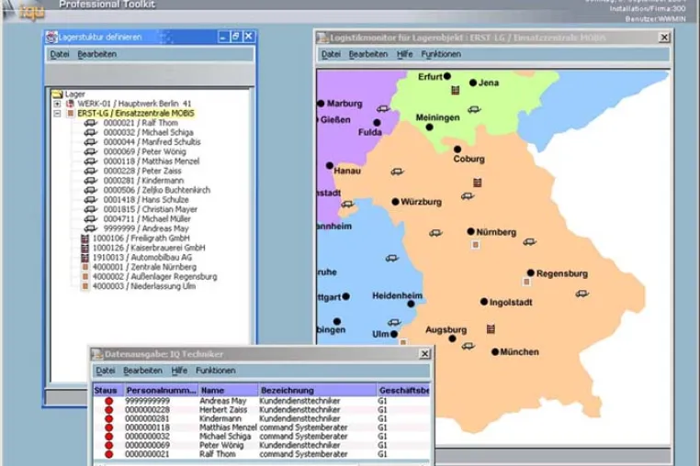Click the Augsburg city dot on map

pyautogui.click(x=452, y=338)
